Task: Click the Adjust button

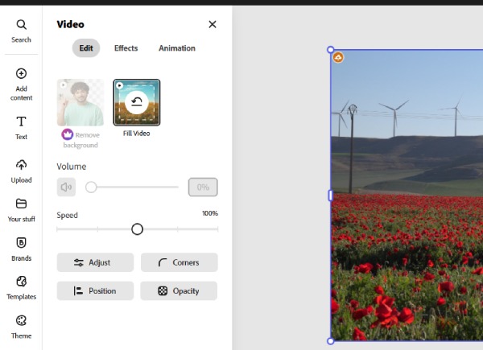Action: (95, 262)
